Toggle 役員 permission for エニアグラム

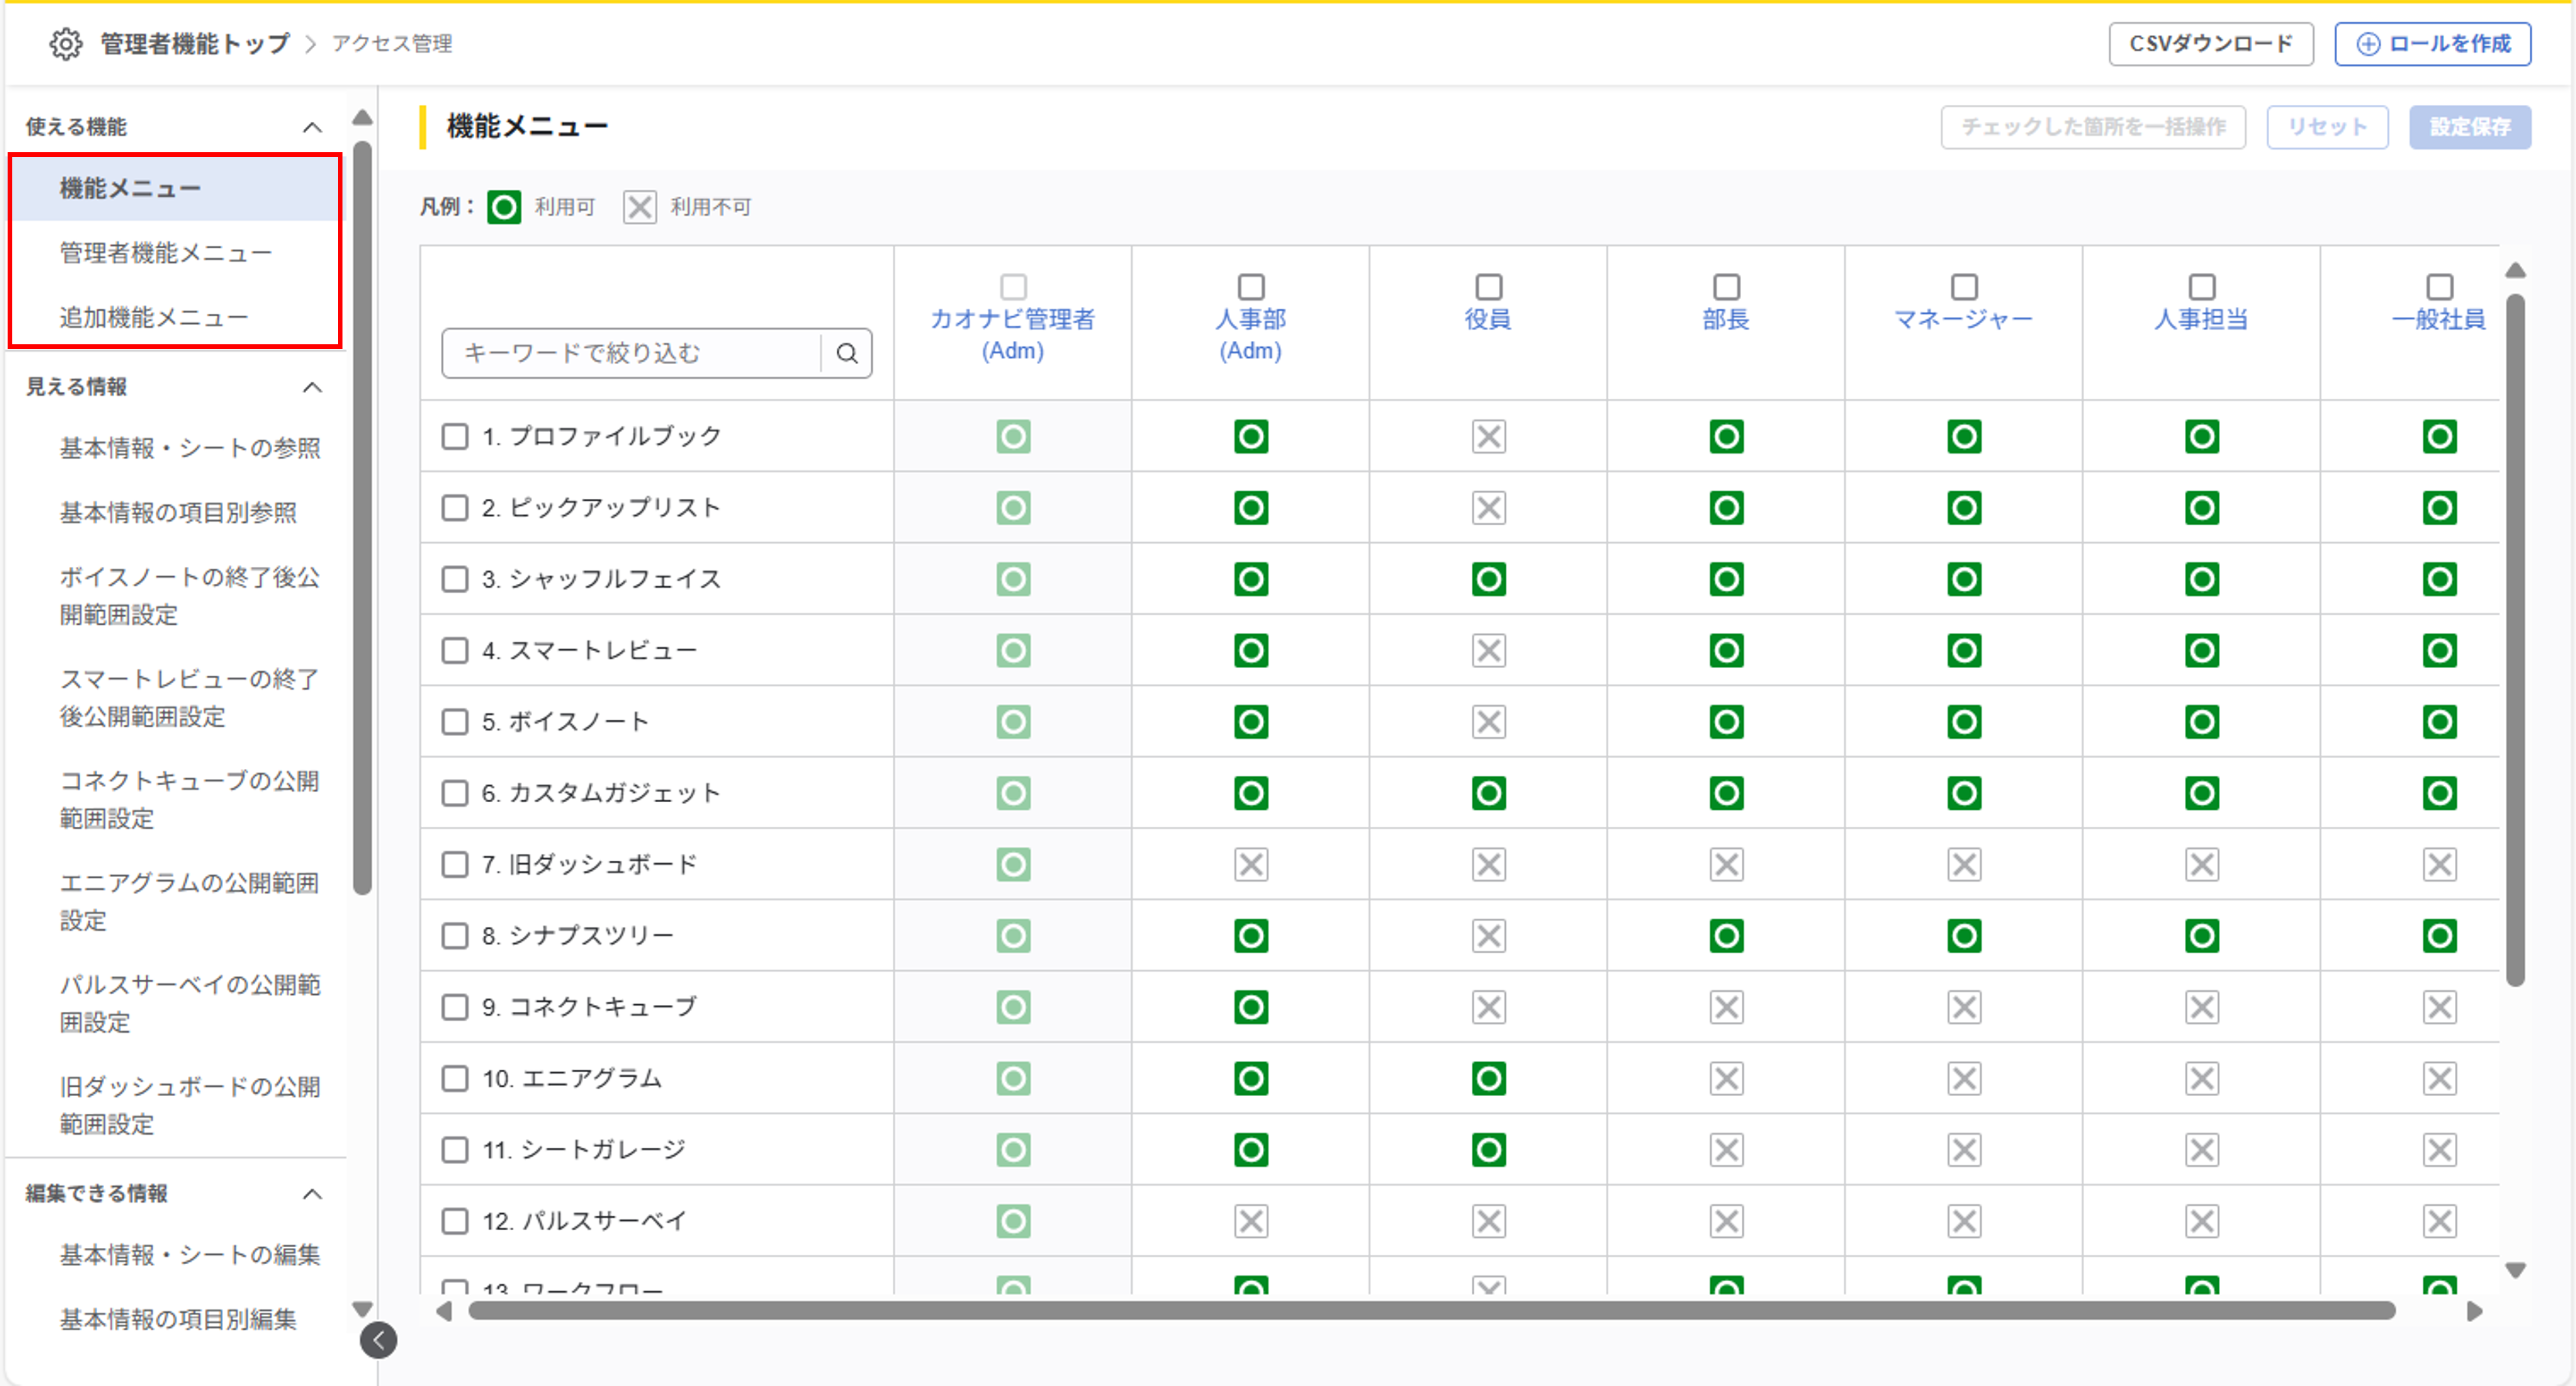coord(1488,1079)
